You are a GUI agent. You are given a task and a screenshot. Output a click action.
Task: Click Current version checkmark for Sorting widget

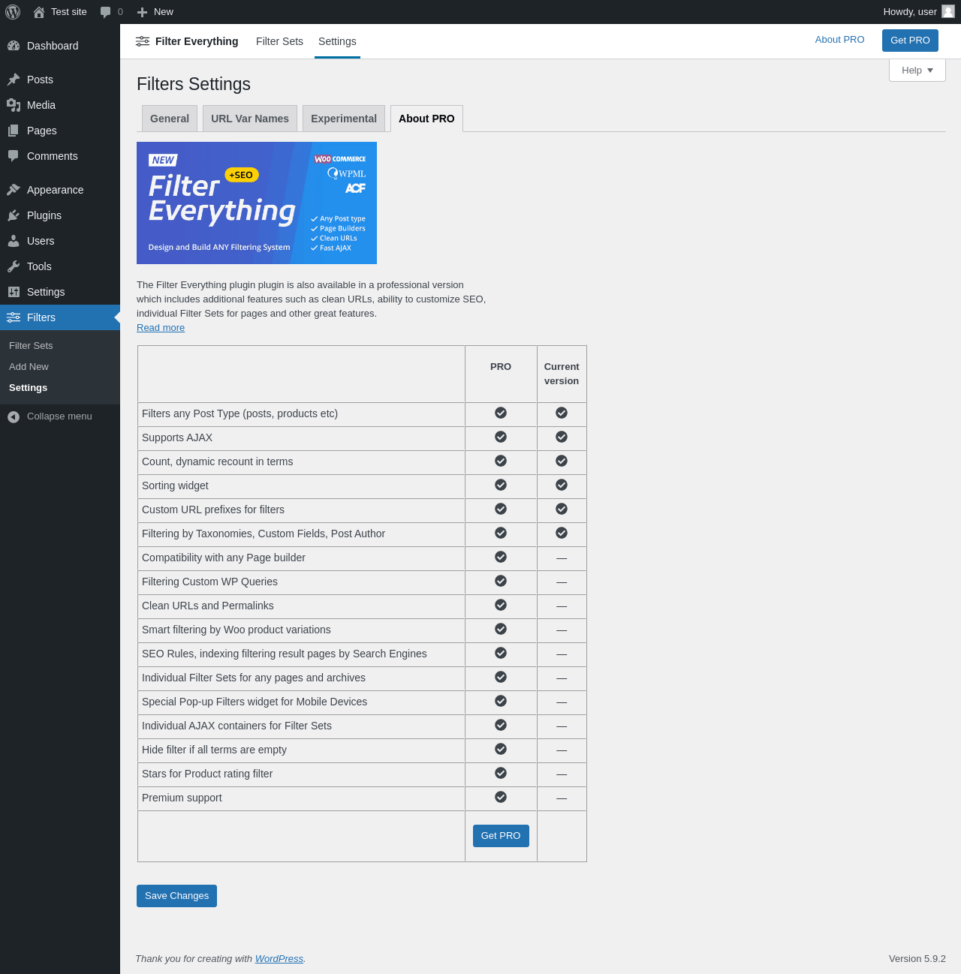pos(562,485)
